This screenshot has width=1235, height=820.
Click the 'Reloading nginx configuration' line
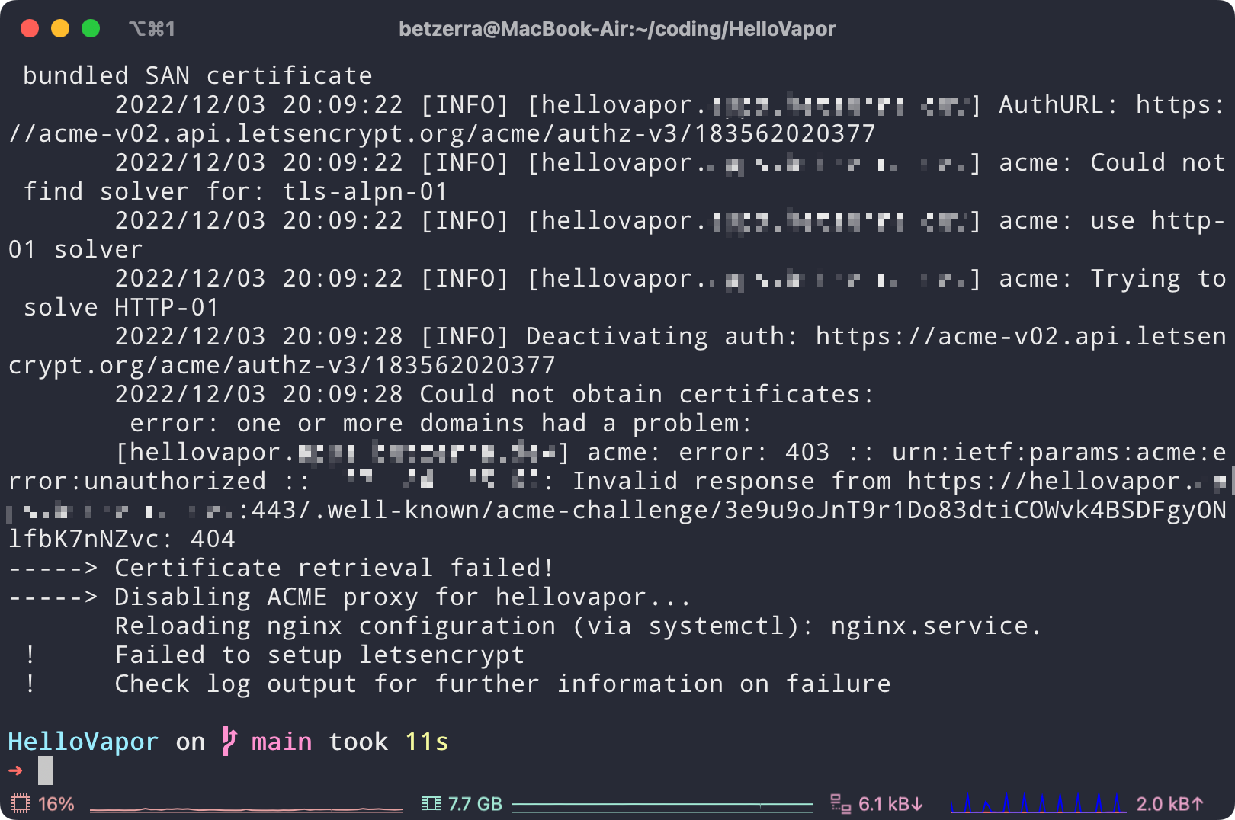click(x=579, y=626)
